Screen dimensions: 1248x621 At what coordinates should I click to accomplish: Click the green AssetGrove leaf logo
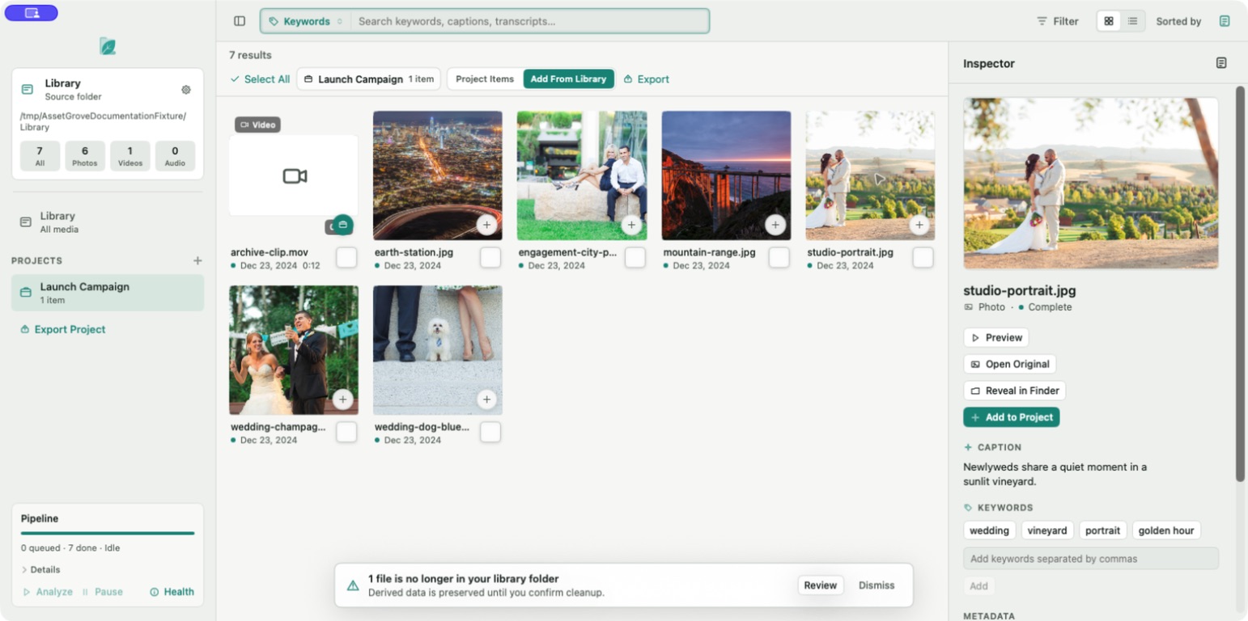(108, 46)
